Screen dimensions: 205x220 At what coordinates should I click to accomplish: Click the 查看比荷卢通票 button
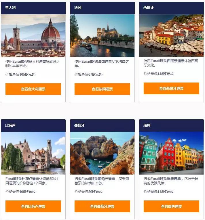click(x=33, y=206)
